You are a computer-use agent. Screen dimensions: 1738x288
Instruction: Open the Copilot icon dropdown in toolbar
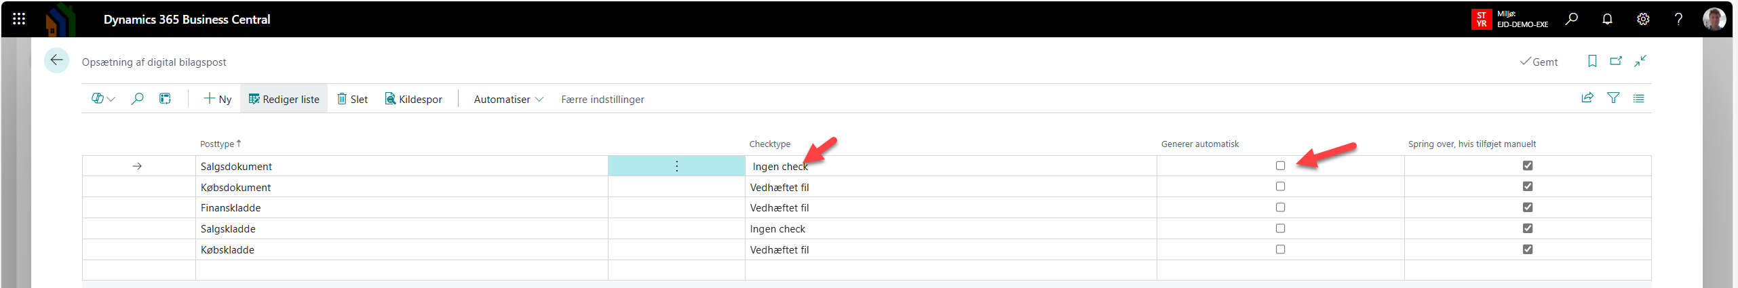coord(103,99)
